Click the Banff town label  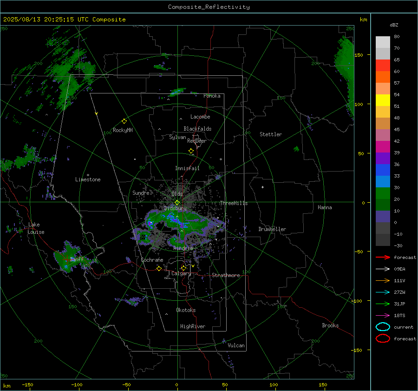pos(77,259)
